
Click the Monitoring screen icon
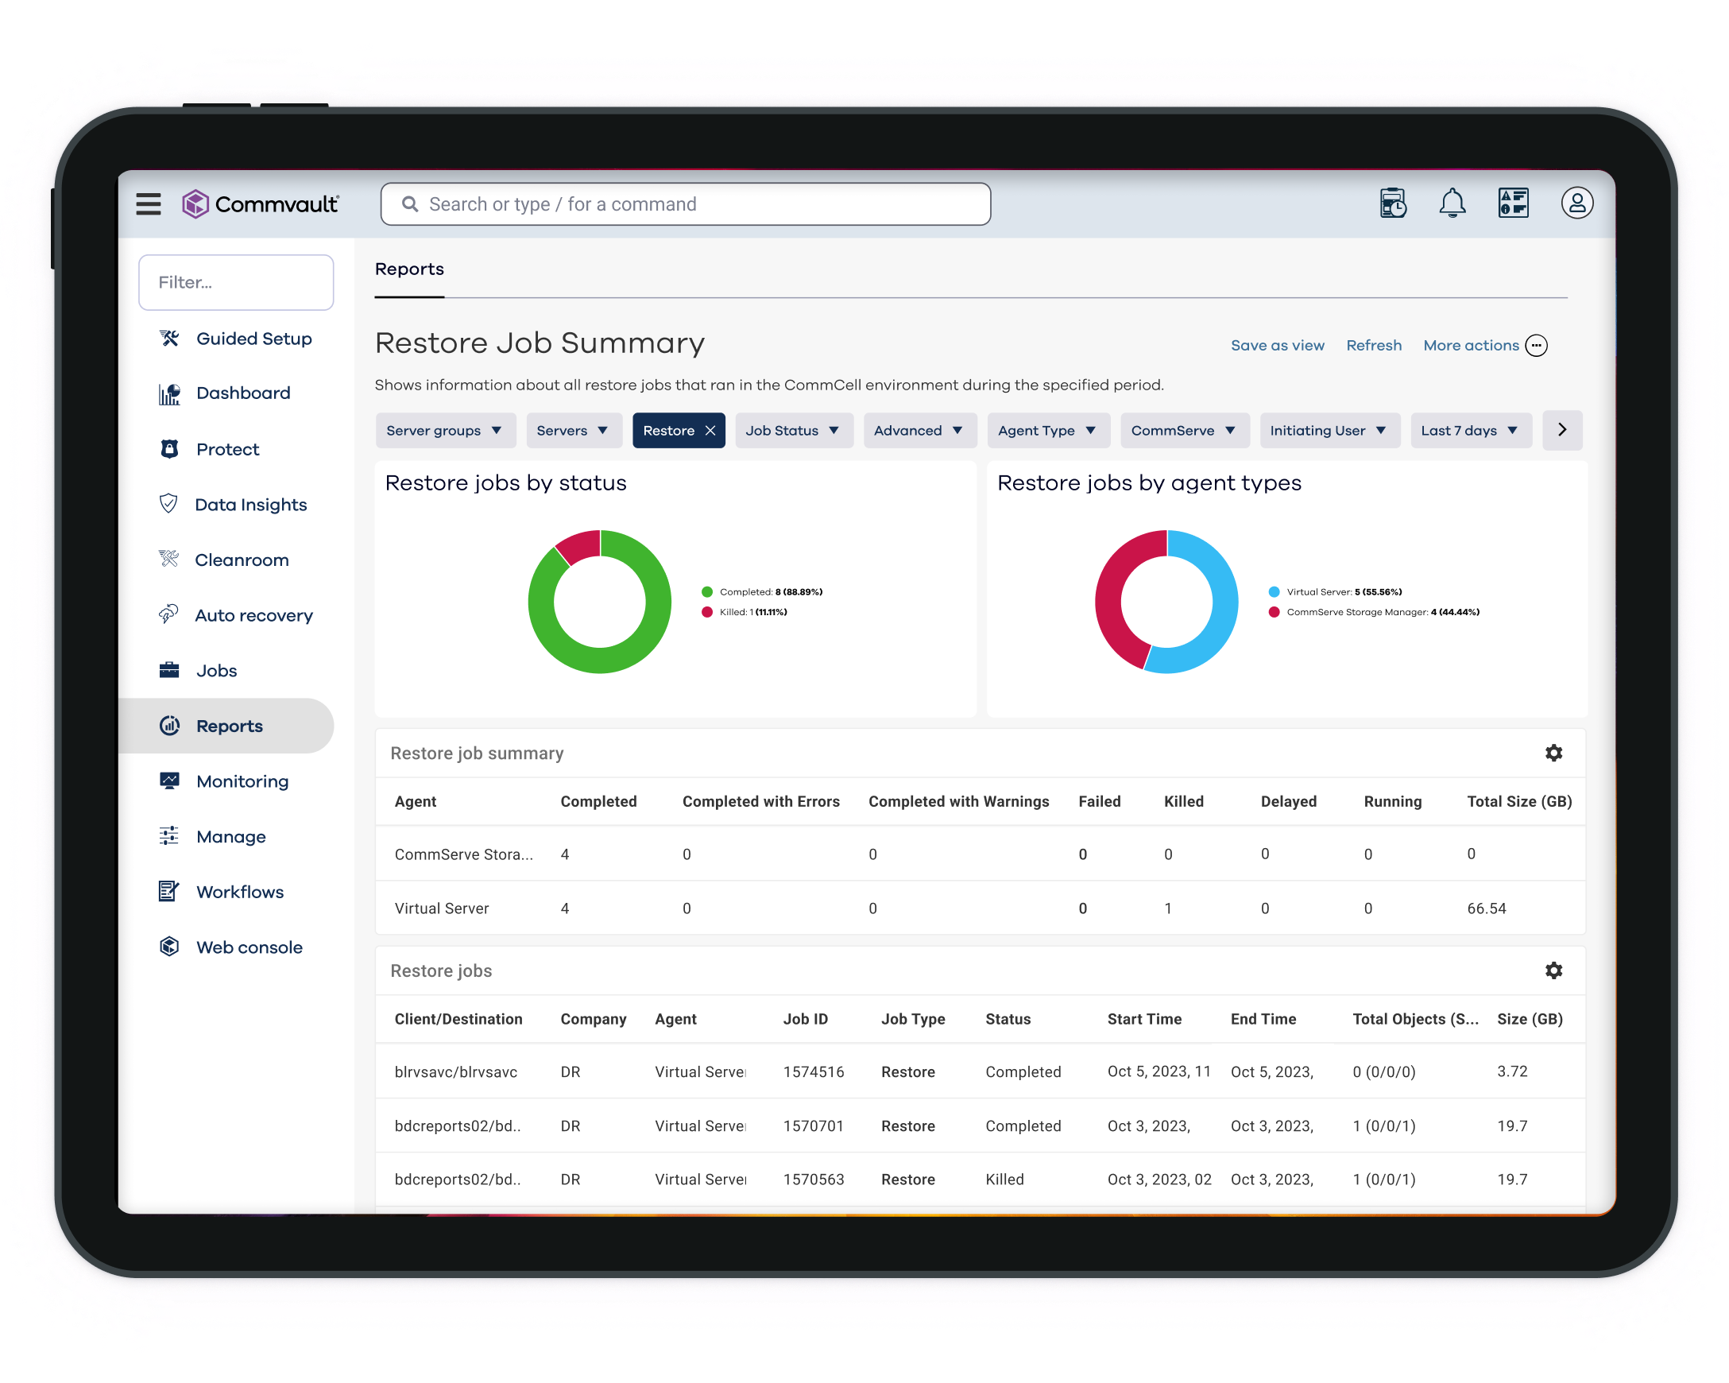[169, 781]
